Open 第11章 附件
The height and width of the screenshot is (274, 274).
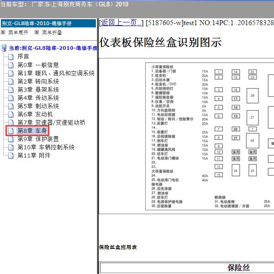coord(34,155)
